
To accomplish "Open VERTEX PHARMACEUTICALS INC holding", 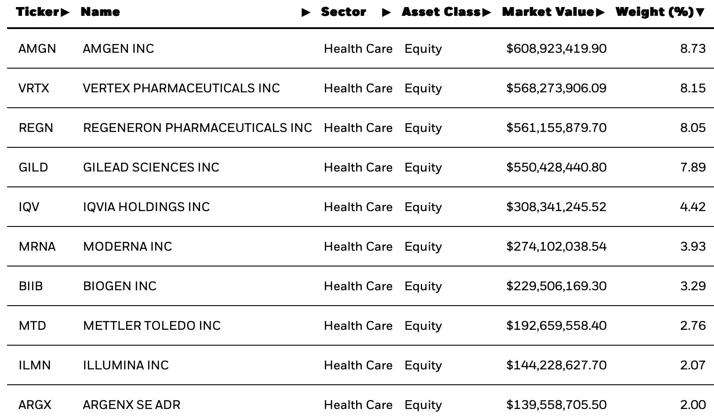I will pos(181,88).
